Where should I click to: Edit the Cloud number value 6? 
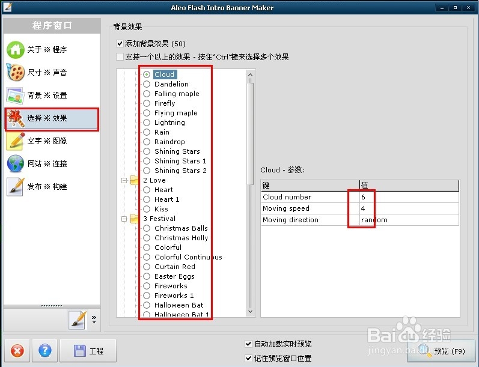click(x=409, y=197)
